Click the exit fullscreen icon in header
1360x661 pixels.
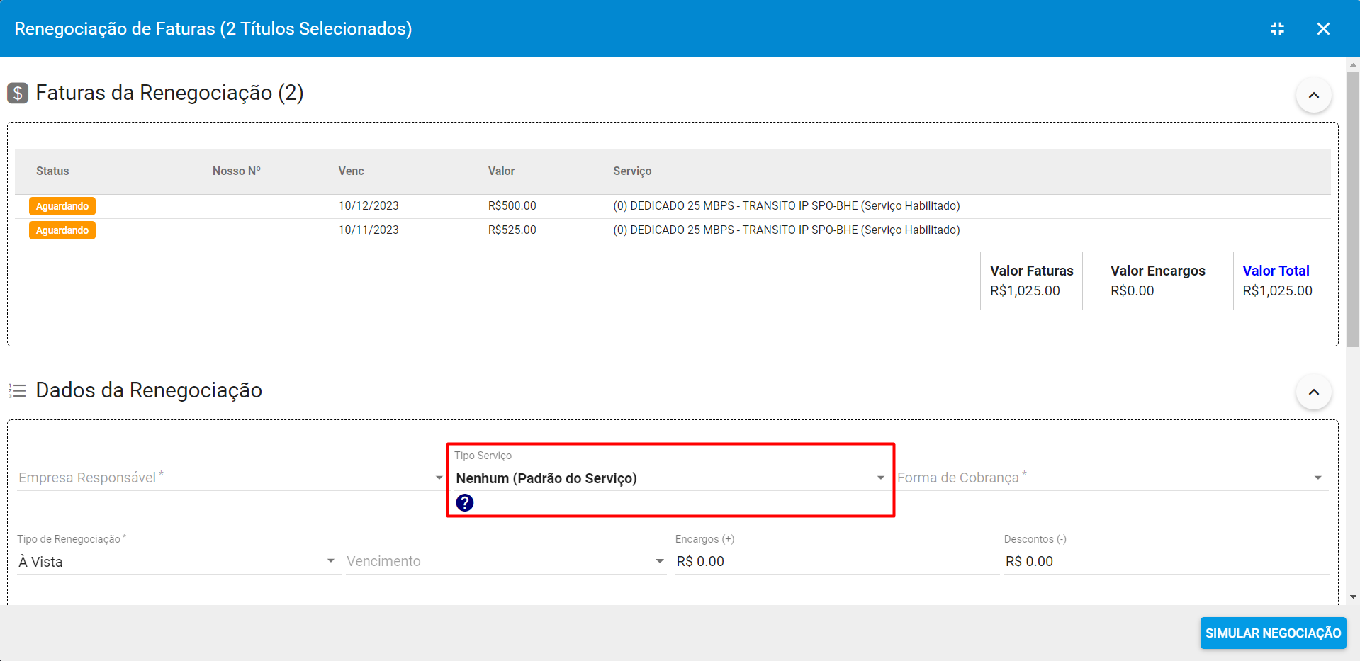(x=1277, y=29)
